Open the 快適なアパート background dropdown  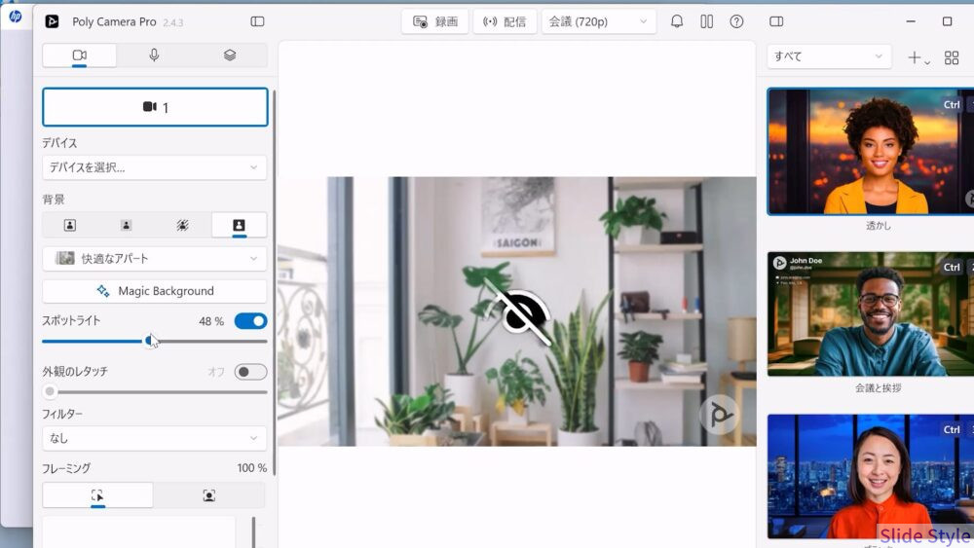tap(155, 258)
